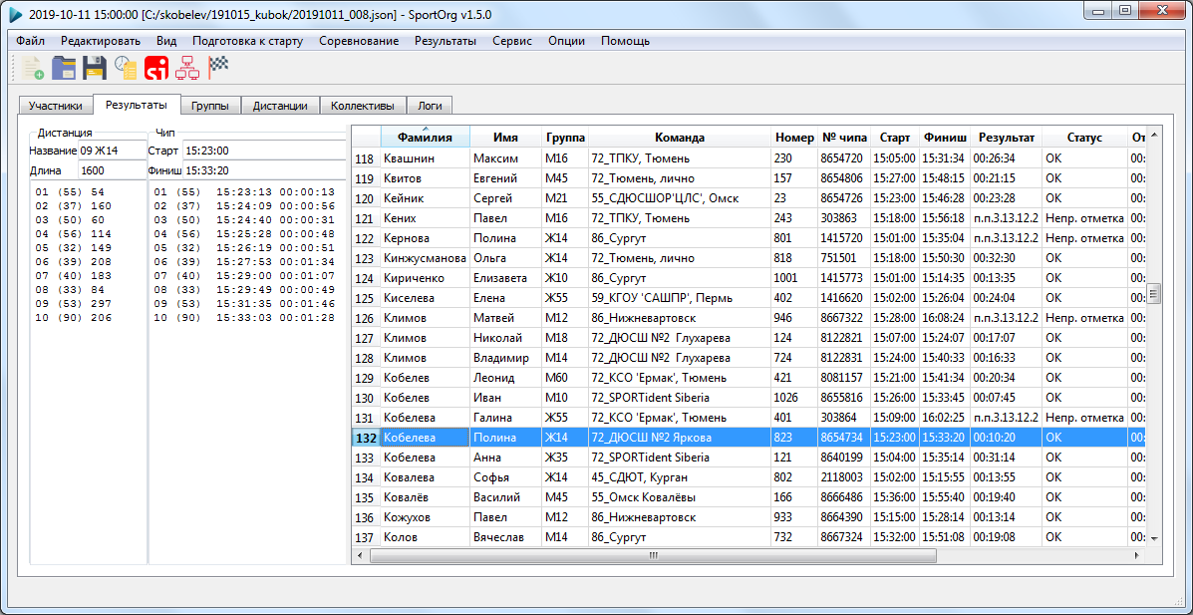Screen dimensions: 1193x615
Task: Click the red network computers icon
Action: click(x=186, y=69)
